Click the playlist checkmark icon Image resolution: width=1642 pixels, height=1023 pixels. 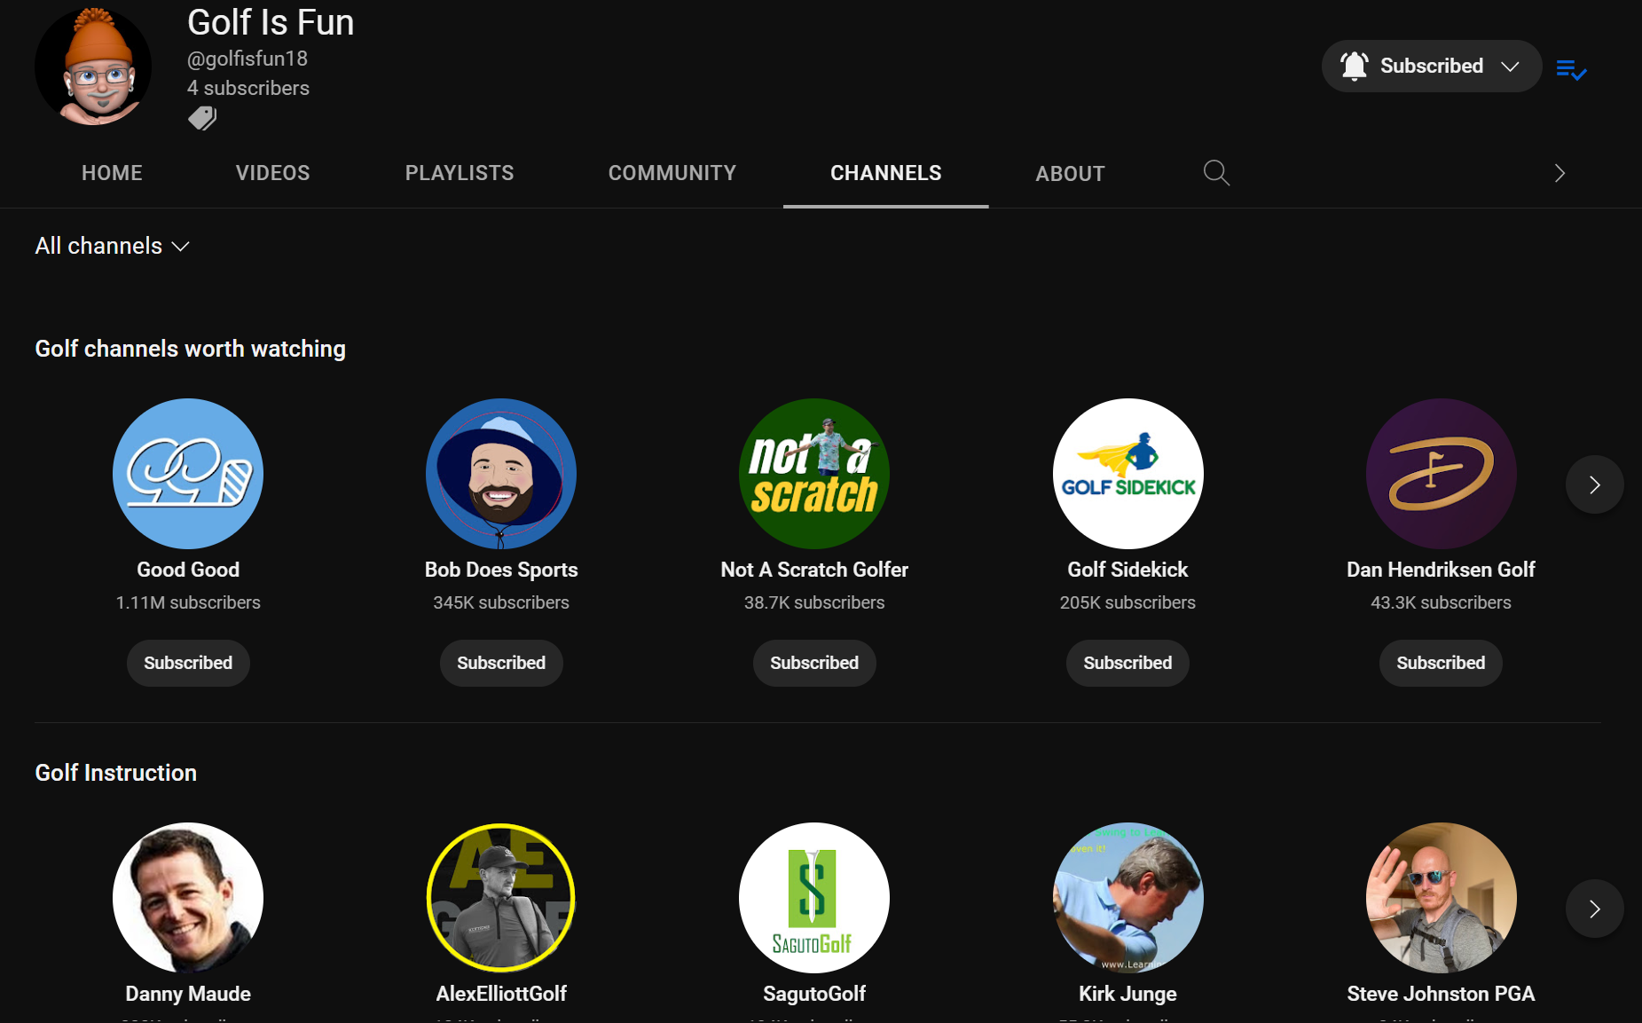click(x=1571, y=69)
